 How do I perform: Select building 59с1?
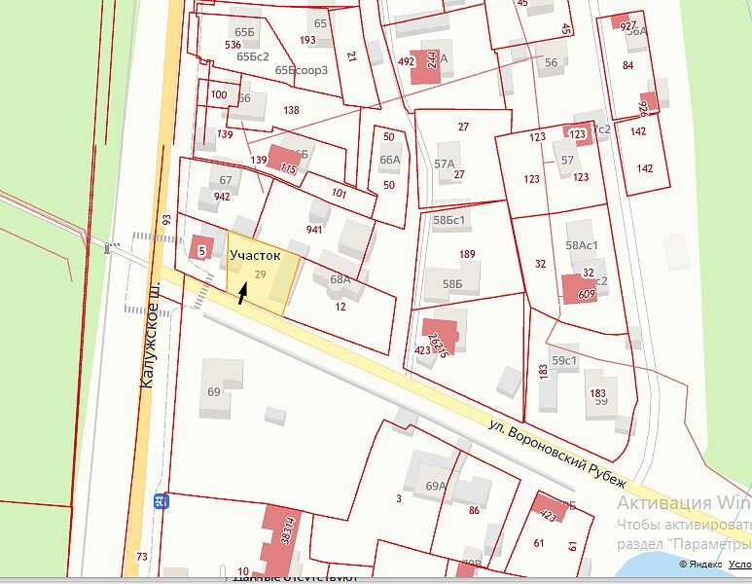(x=564, y=360)
